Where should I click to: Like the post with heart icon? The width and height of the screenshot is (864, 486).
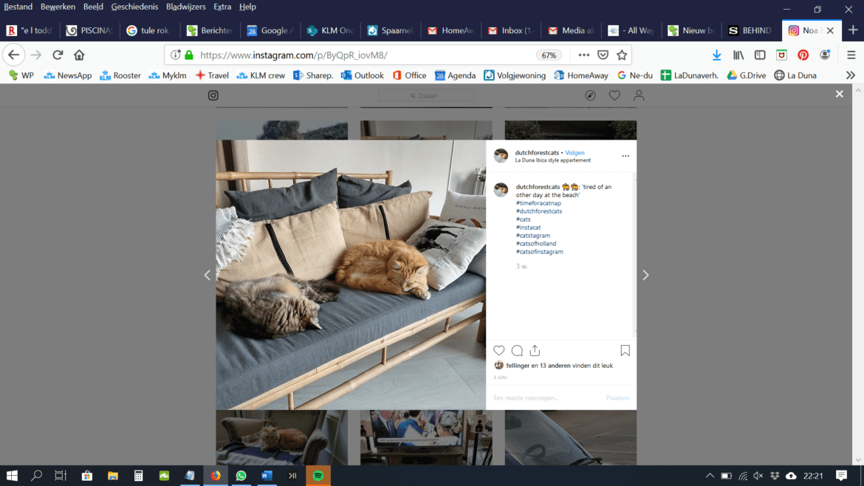[499, 351]
